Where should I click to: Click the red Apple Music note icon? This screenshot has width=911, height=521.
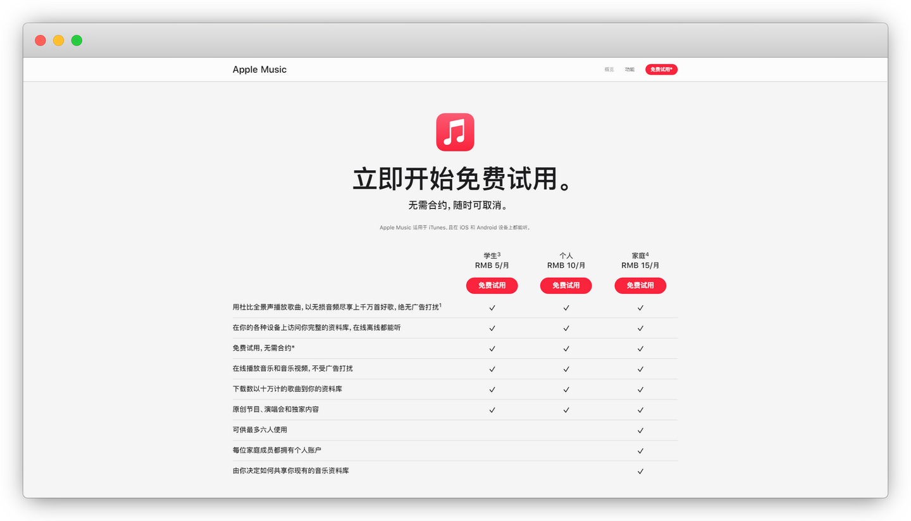(x=455, y=132)
